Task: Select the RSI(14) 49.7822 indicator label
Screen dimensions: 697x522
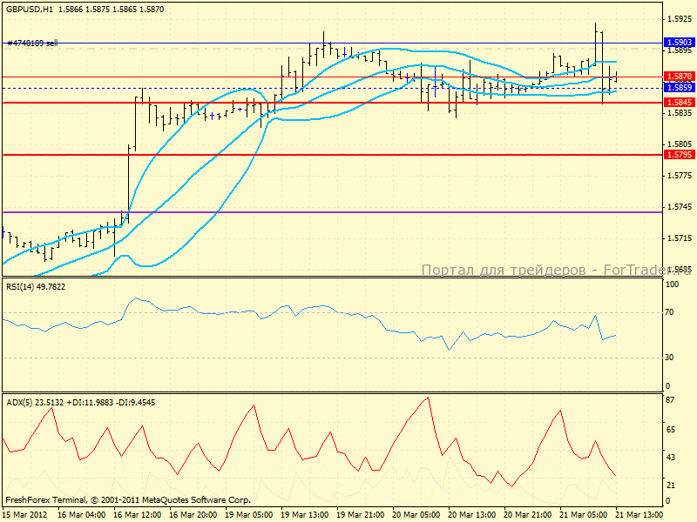Action: pos(36,287)
